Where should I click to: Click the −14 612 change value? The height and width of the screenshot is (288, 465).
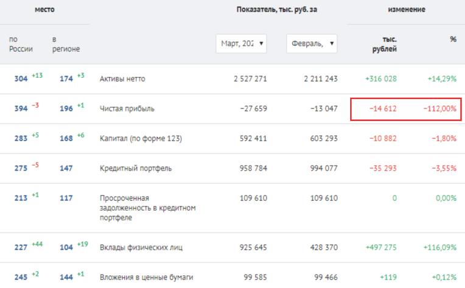pyautogui.click(x=383, y=108)
